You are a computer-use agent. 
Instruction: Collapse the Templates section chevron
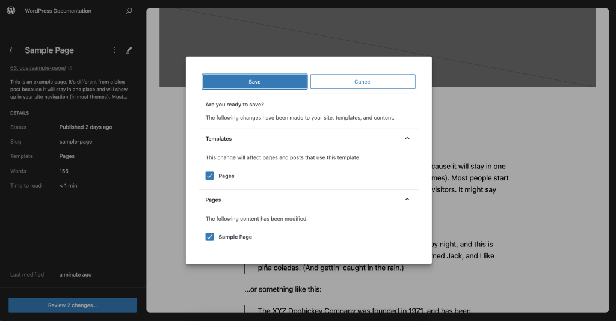tap(407, 138)
